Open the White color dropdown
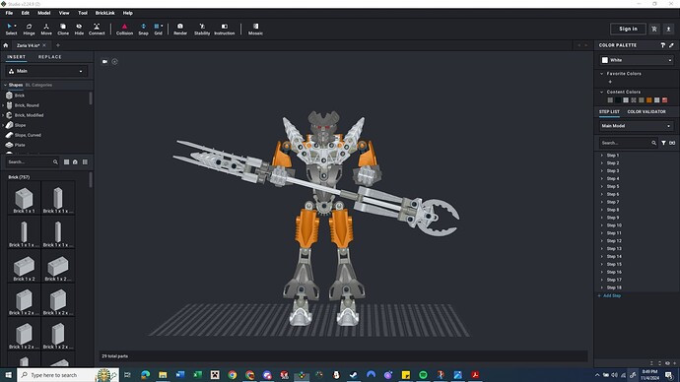The width and height of the screenshot is (680, 382). click(x=637, y=60)
